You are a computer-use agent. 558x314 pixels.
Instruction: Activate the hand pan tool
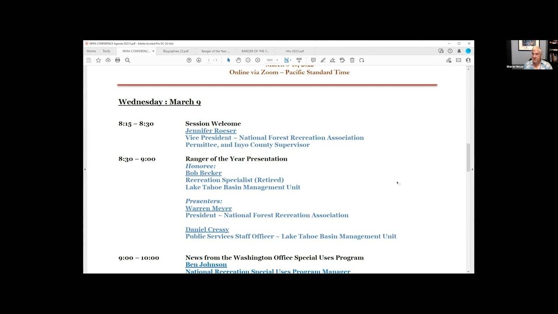click(238, 60)
